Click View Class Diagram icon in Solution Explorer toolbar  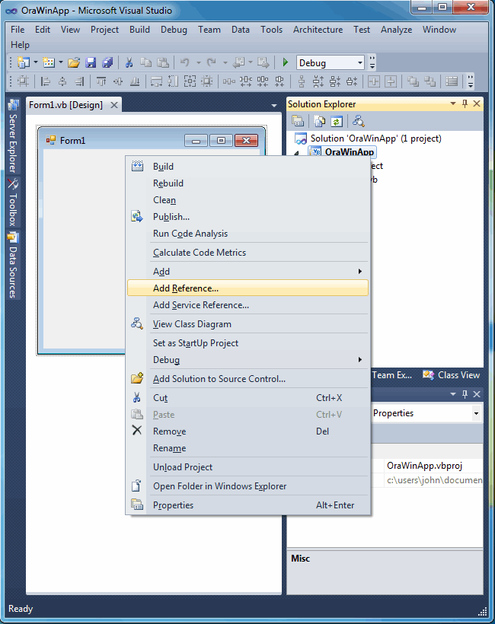pyautogui.click(x=359, y=121)
